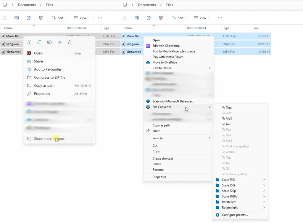Expand the Cast to Device submenu arrow

(210, 68)
